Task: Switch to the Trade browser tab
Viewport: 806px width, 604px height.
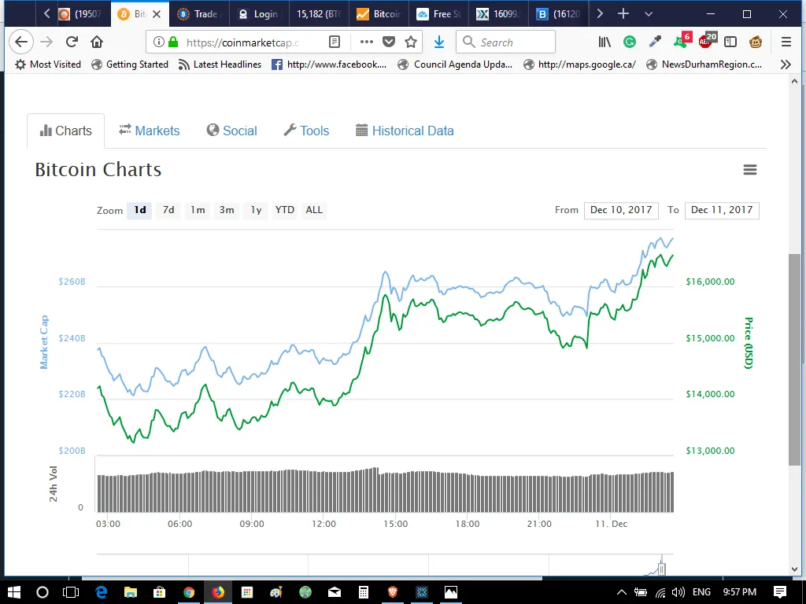Action: coord(198,14)
